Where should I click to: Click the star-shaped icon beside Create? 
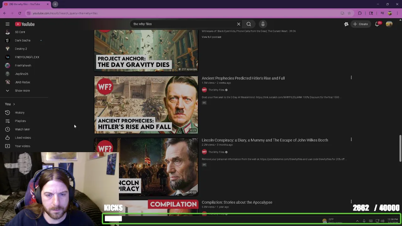pos(346,24)
